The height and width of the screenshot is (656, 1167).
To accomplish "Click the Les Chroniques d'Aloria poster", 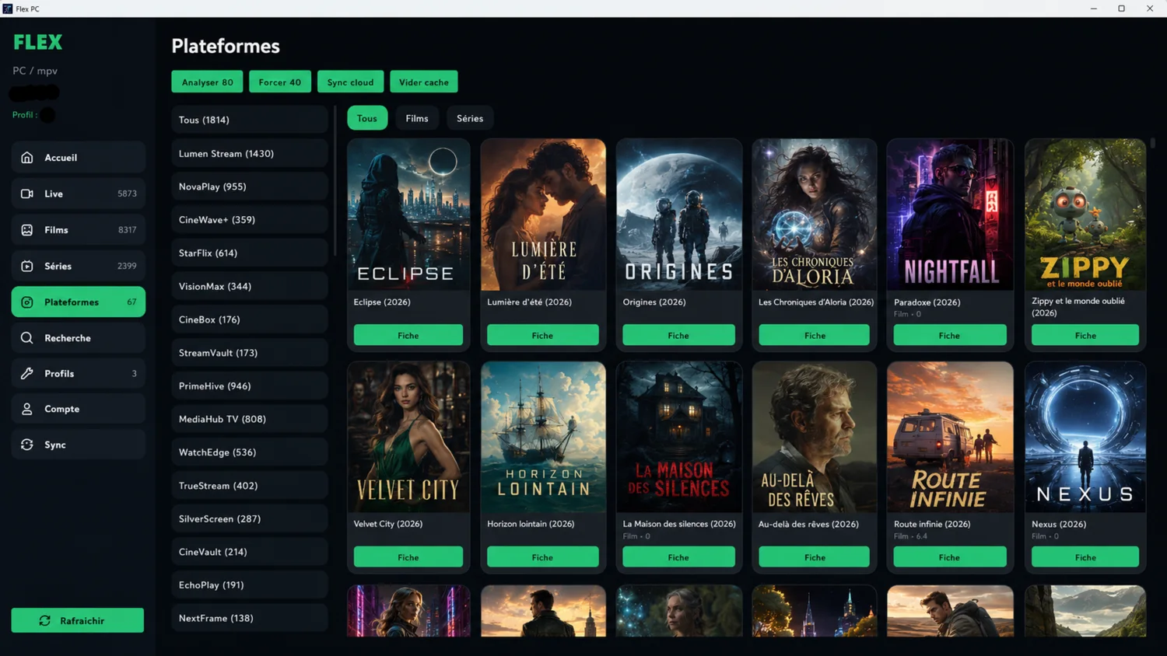I will [815, 215].
